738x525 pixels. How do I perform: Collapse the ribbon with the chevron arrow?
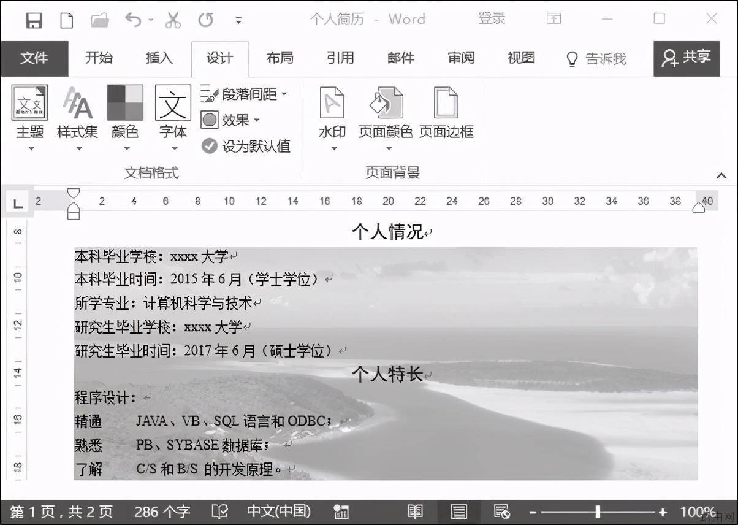pos(721,175)
